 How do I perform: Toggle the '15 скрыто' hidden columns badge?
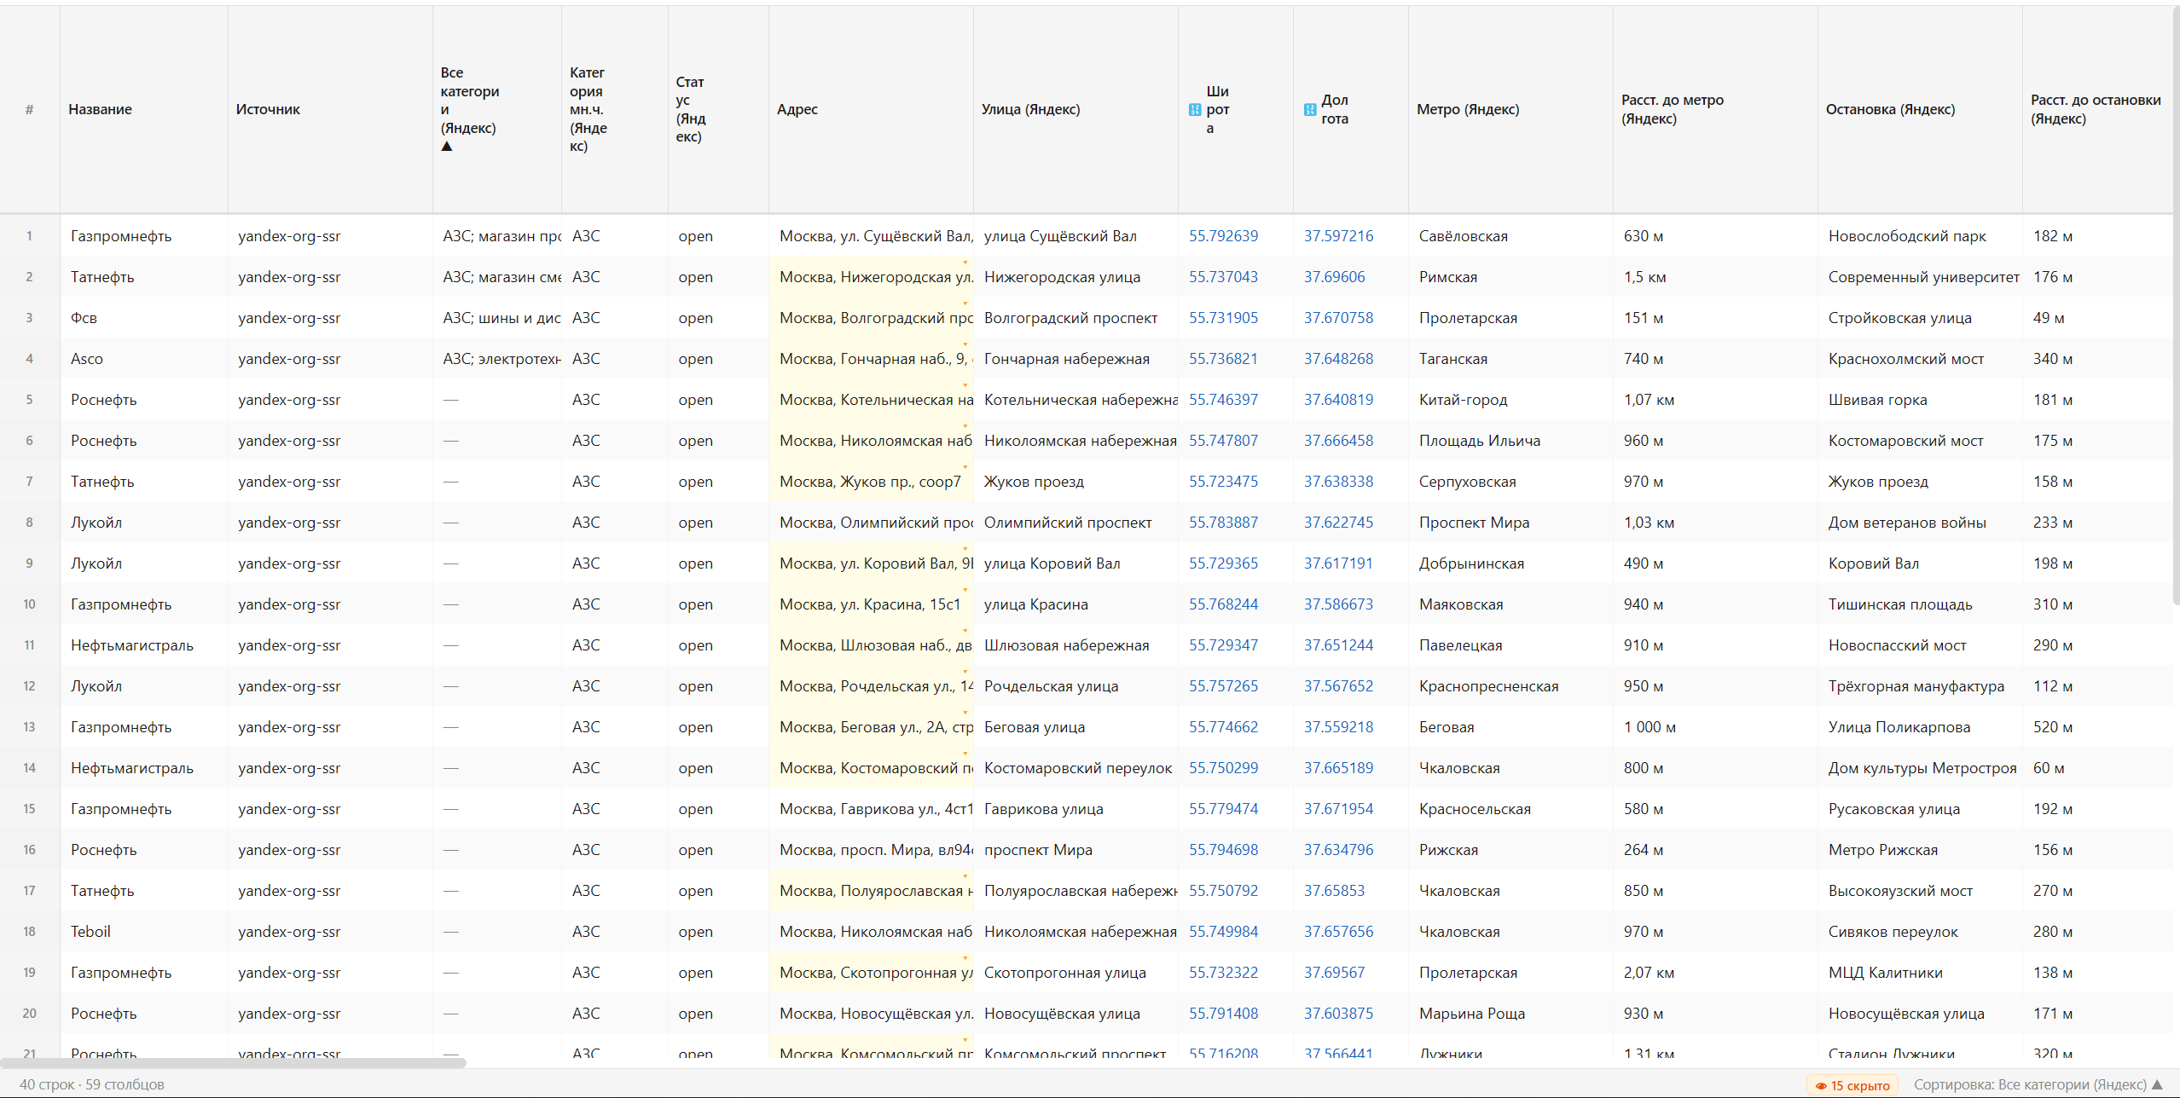click(x=1852, y=1085)
